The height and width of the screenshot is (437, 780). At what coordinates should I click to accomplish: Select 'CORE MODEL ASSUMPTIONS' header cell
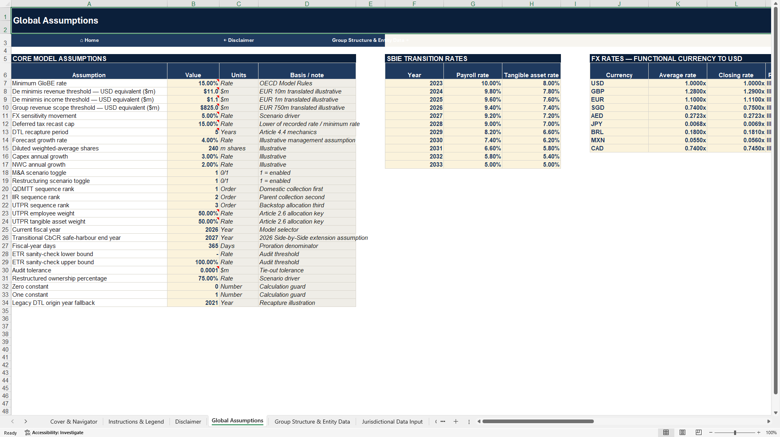tap(183, 59)
